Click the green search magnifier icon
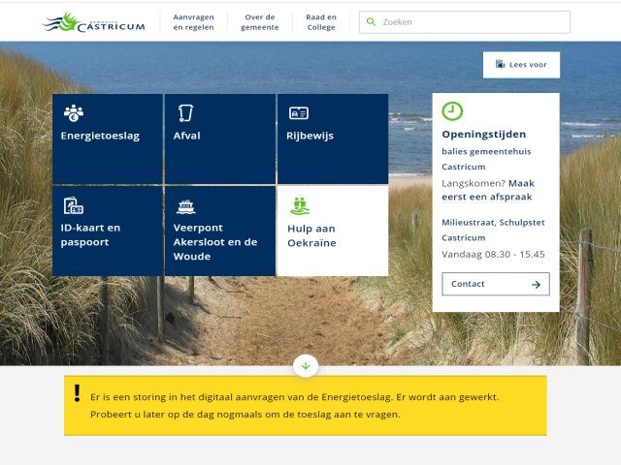The width and height of the screenshot is (621, 465). coord(371,21)
